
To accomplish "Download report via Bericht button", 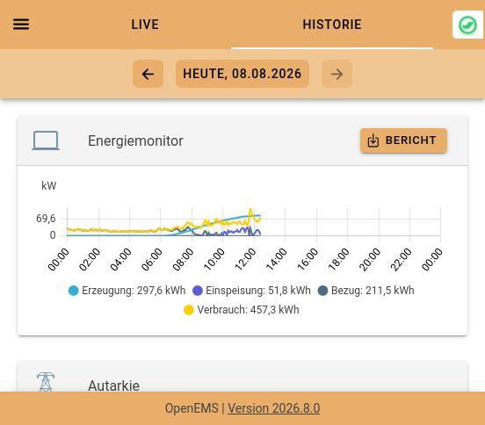I will click(403, 140).
